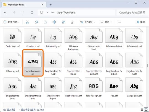149x112 pixels.
Task: Select Euphorigenic.otf file
Action: point(73,87)
